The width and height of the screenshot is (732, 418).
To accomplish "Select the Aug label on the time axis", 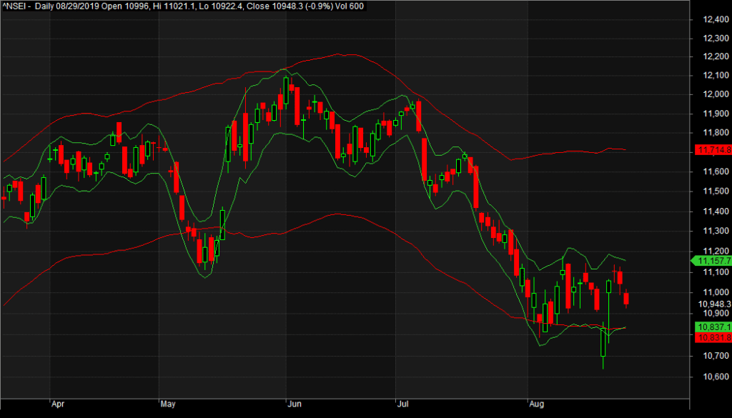I will [538, 404].
